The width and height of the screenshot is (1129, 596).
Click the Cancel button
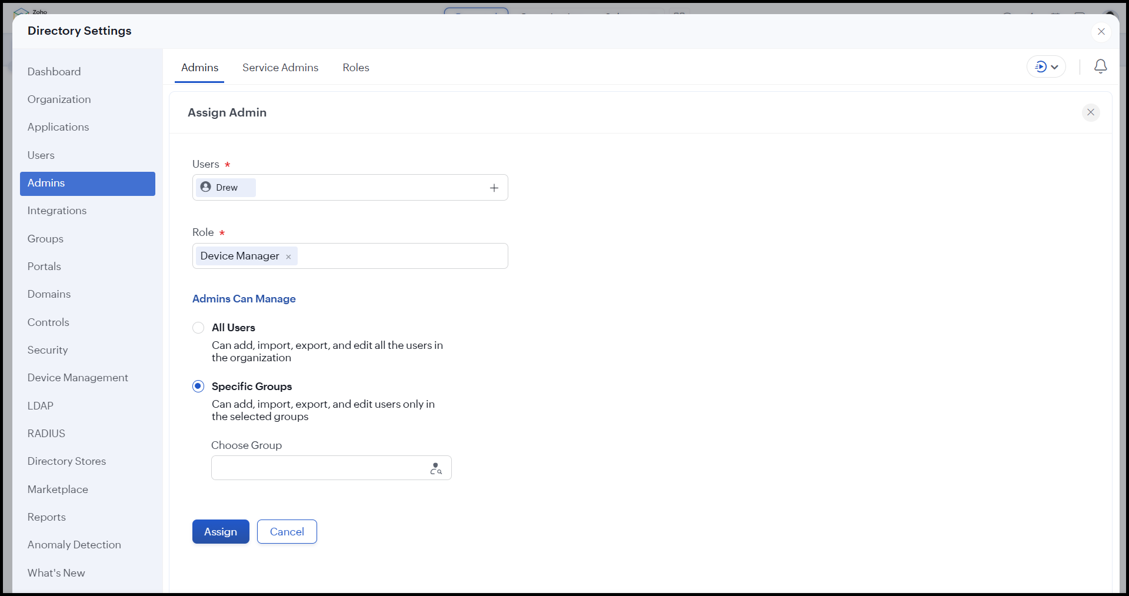pos(287,532)
